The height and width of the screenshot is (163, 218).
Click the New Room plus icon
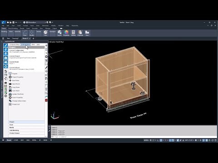tap(10, 81)
